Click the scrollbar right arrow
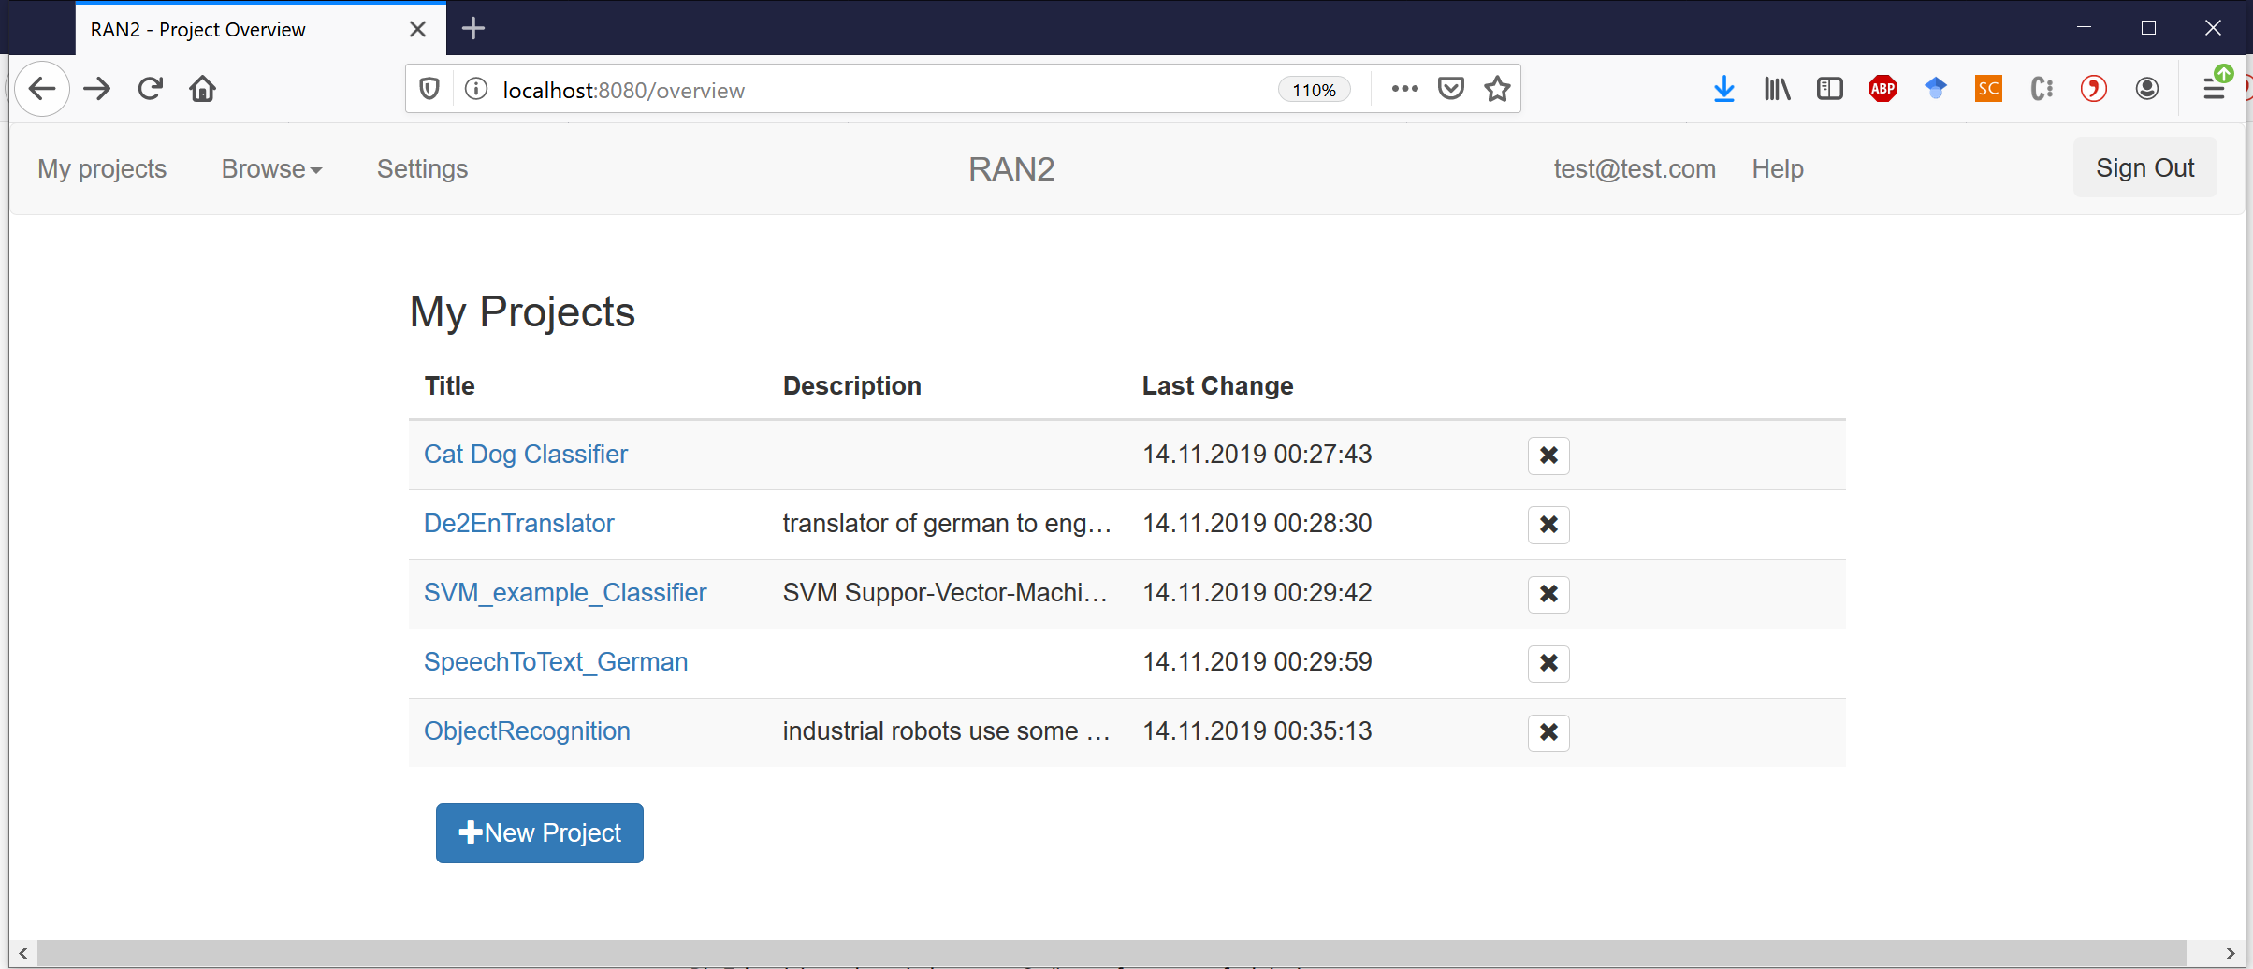The height and width of the screenshot is (969, 2253). (2231, 953)
